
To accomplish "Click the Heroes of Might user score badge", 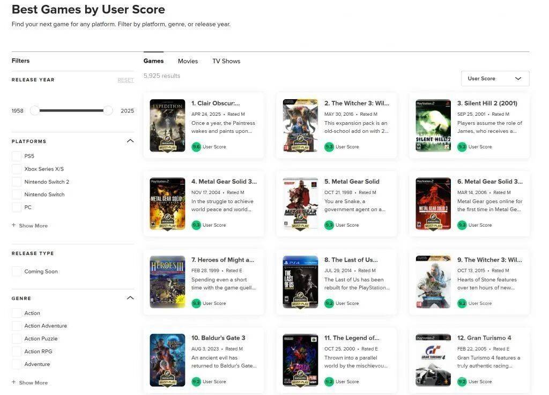I will 196,303.
